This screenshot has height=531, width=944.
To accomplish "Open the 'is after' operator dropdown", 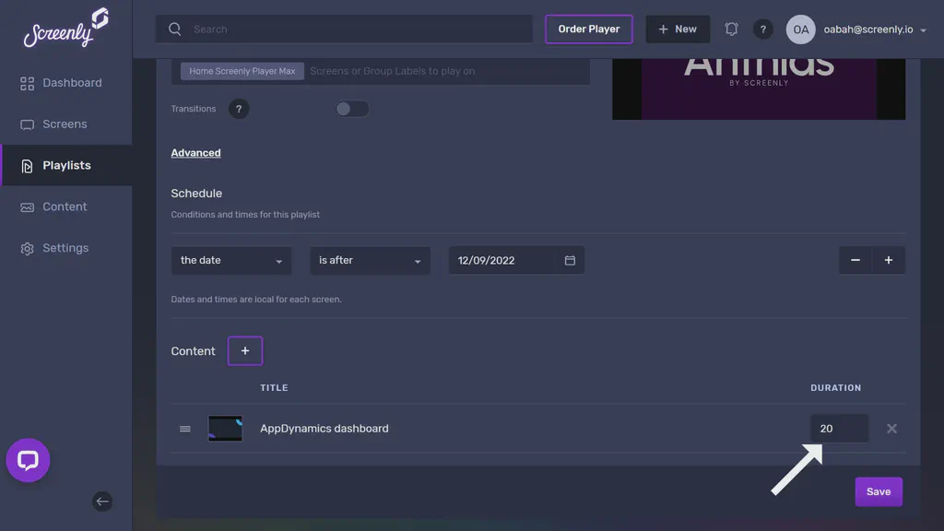I will (x=370, y=260).
